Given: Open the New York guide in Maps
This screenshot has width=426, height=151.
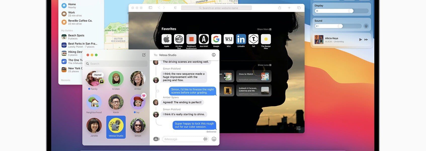Looking at the screenshot, I should (72, 70).
